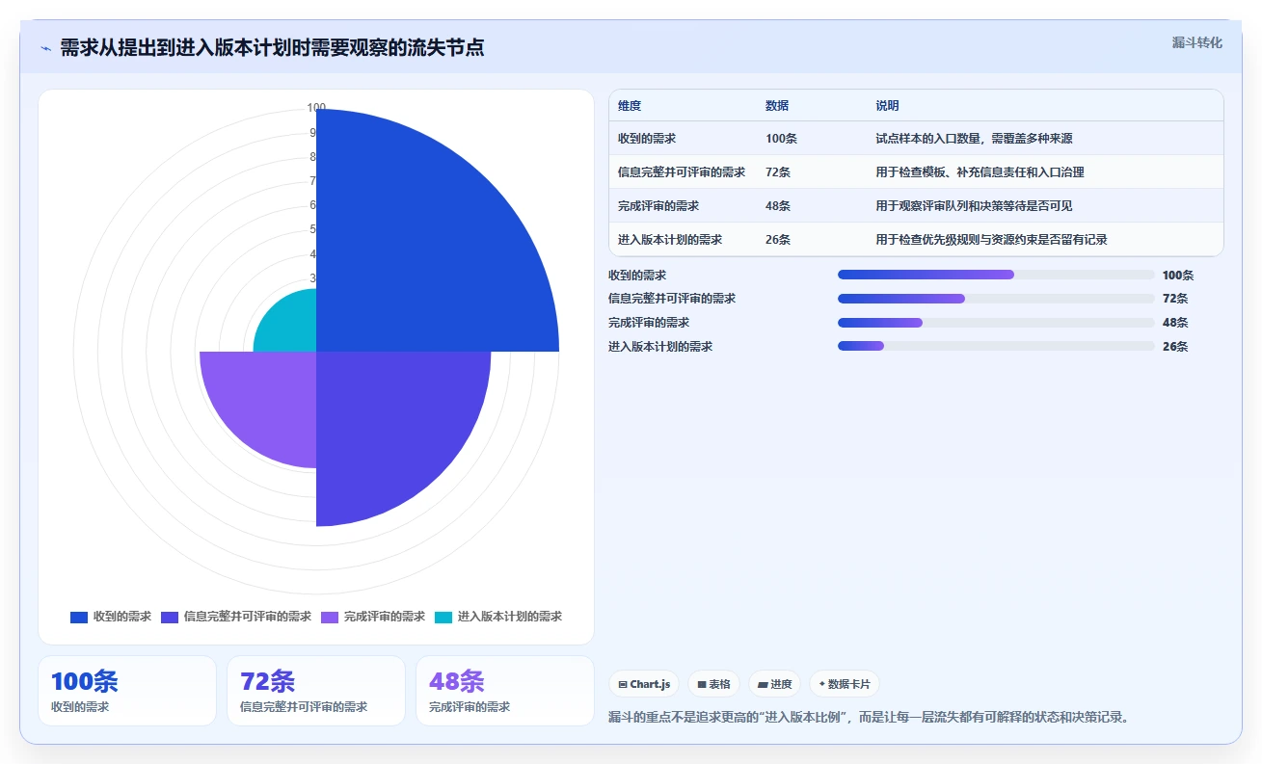
Task: Click the 信息完整并可评审的需求 progress bar
Action: point(996,299)
